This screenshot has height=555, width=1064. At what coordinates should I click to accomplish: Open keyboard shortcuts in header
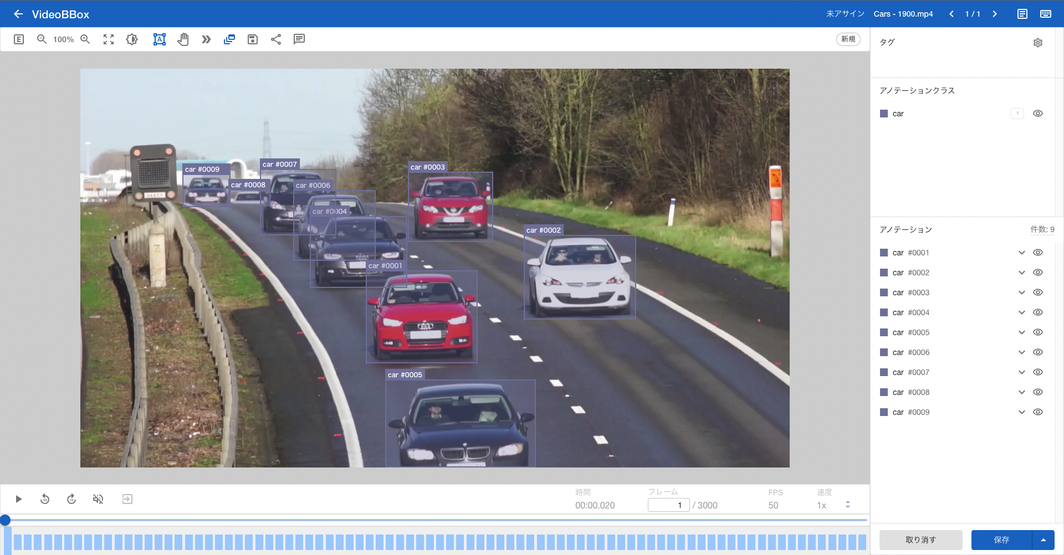pyautogui.click(x=1046, y=14)
